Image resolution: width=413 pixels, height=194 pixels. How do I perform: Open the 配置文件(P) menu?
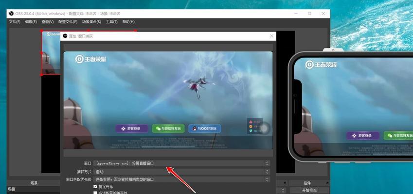pos(68,22)
